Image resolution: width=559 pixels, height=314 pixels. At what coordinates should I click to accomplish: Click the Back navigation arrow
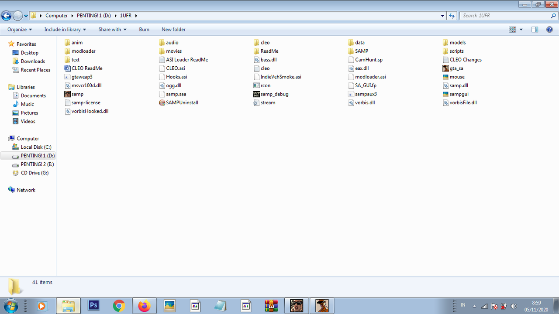(6, 16)
